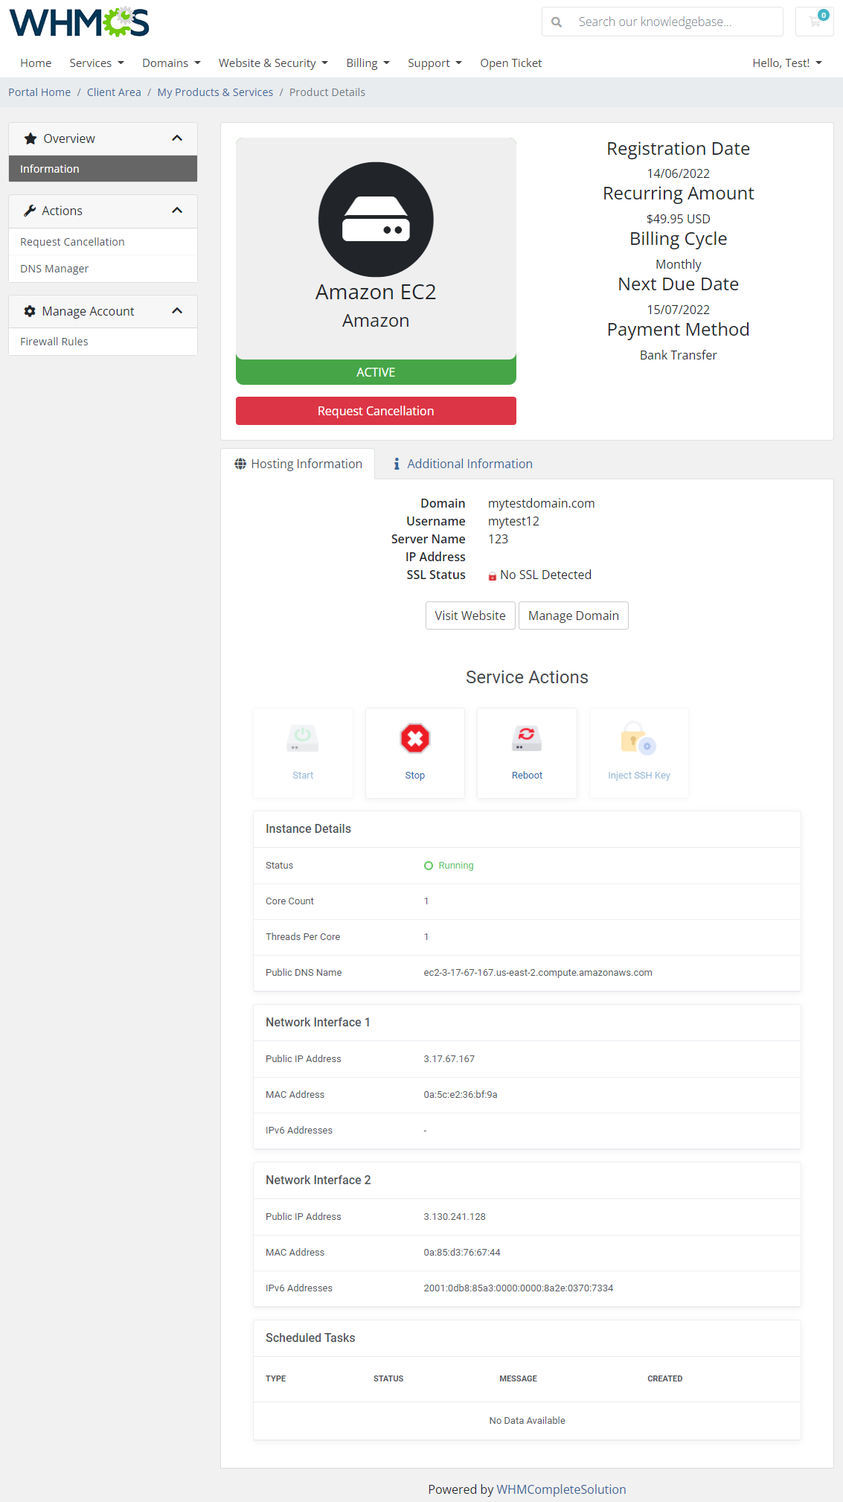This screenshot has width=843, height=1502.
Task: Collapse the Manage Account panel chevron
Action: coord(177,311)
